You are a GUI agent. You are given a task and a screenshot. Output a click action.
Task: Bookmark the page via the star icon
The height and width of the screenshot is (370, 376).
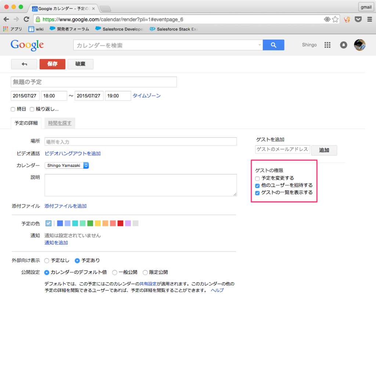point(335,19)
